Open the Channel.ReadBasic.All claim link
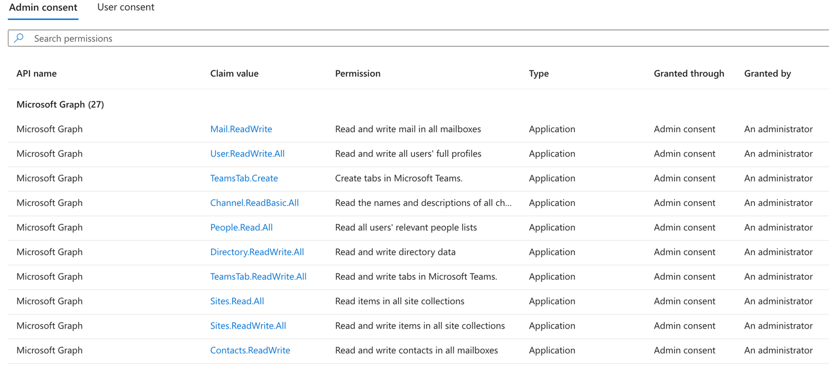The height and width of the screenshot is (367, 829). 254,202
